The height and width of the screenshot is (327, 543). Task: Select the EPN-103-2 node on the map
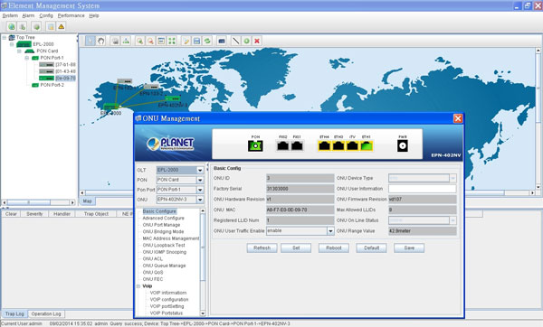pyautogui.click(x=151, y=87)
